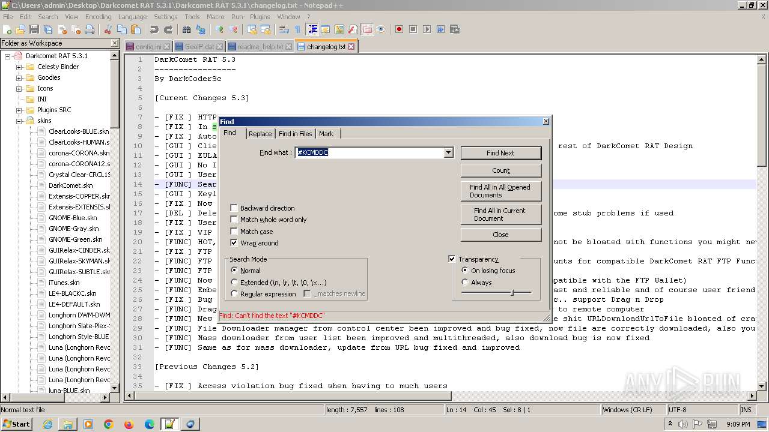Start macro recording with red circle icon
This screenshot has width=769, height=432.
400,29
